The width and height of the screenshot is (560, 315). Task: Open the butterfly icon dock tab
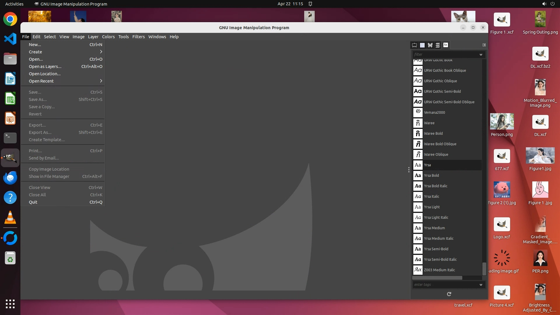tap(430, 45)
